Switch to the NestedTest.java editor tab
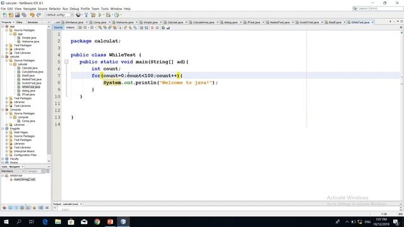The width and height of the screenshot is (404, 227). click(x=280, y=23)
